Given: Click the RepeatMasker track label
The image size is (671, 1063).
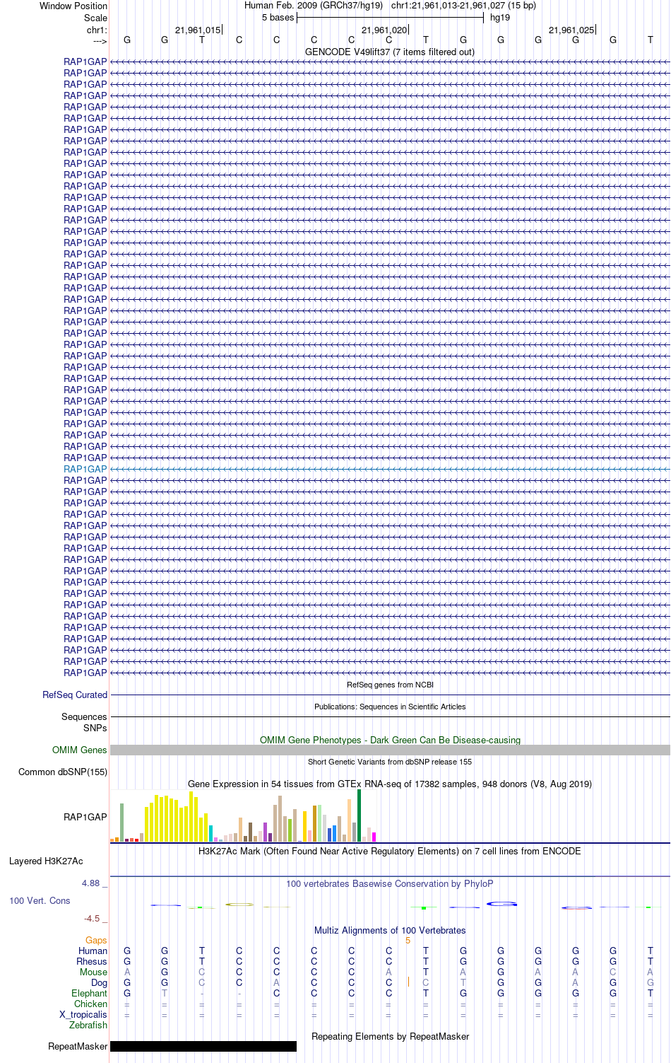Looking at the screenshot, I should 78,1047.
